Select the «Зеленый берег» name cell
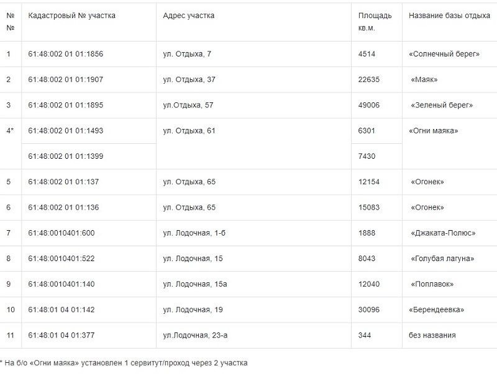This screenshot has height=374, width=497. tap(442, 105)
